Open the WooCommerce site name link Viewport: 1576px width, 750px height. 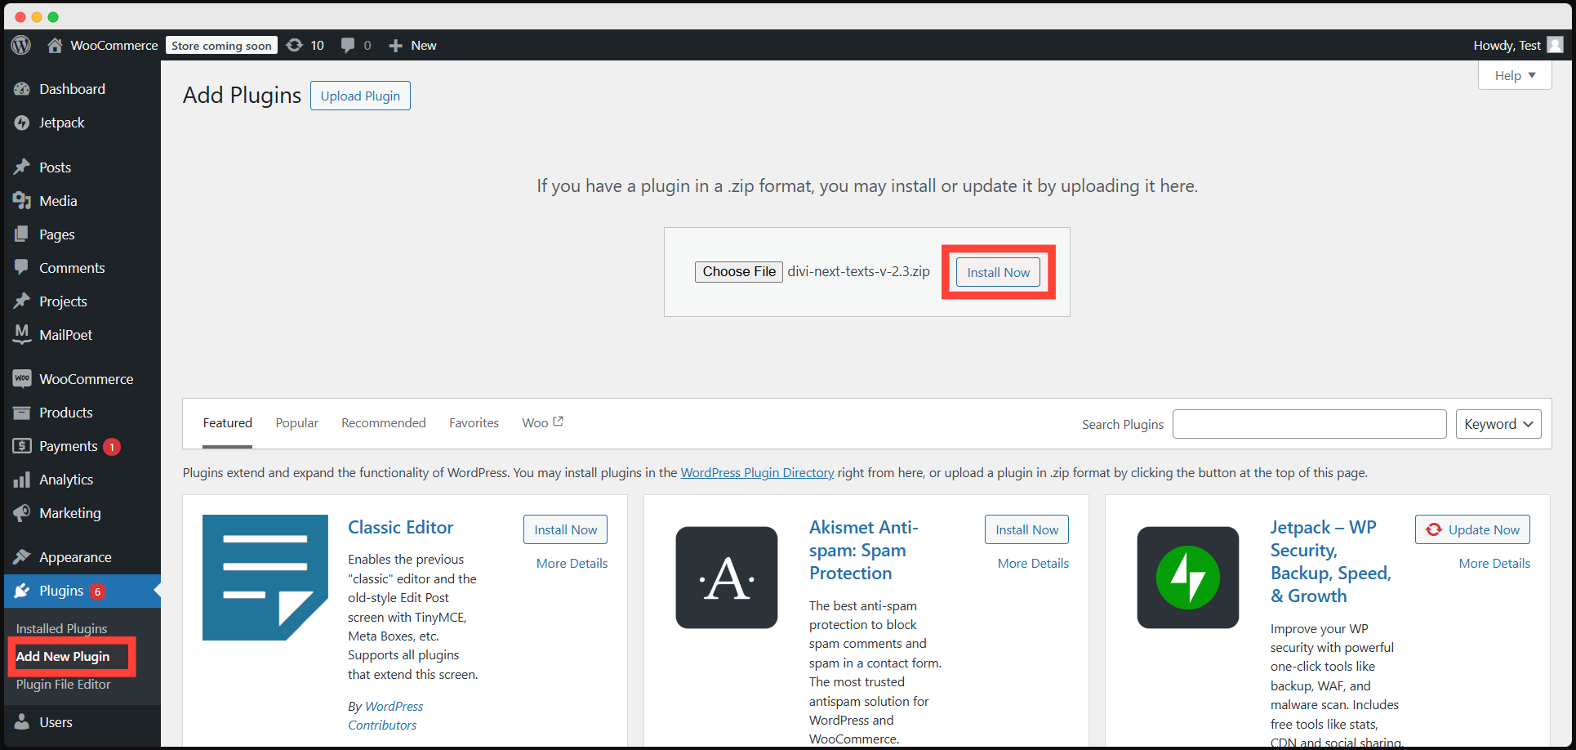point(114,45)
